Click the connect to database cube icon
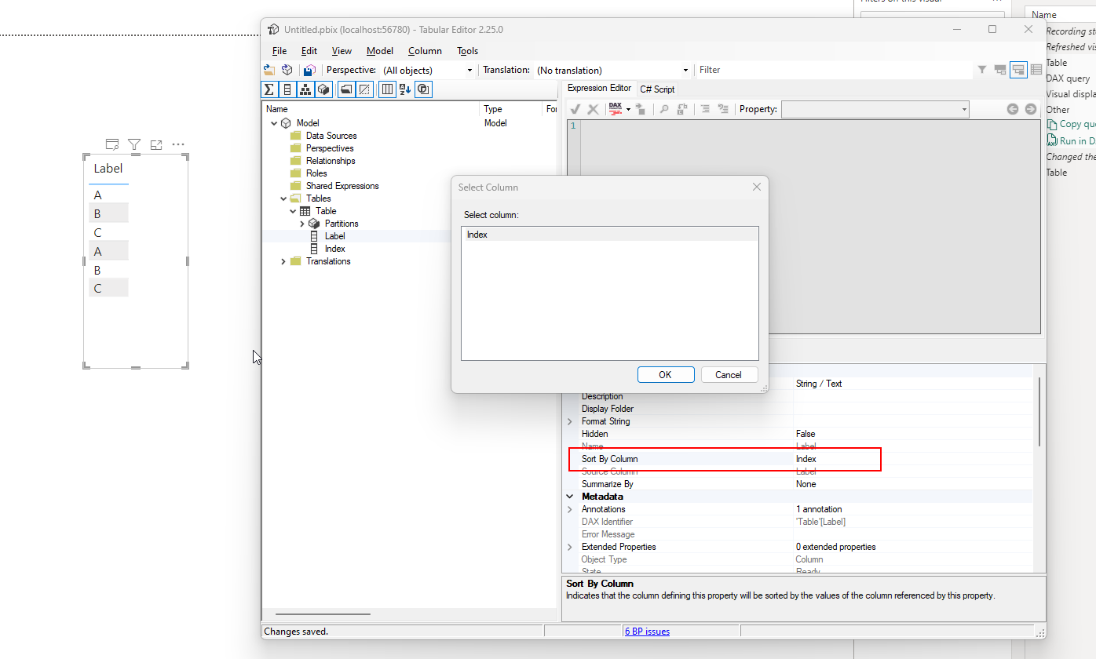Image resolution: width=1096 pixels, height=659 pixels. coord(287,70)
